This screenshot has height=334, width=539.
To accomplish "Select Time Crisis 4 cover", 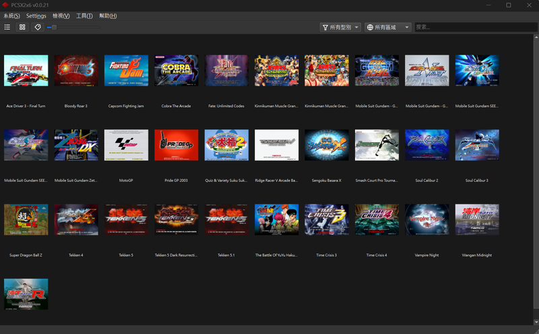I will point(377,220).
